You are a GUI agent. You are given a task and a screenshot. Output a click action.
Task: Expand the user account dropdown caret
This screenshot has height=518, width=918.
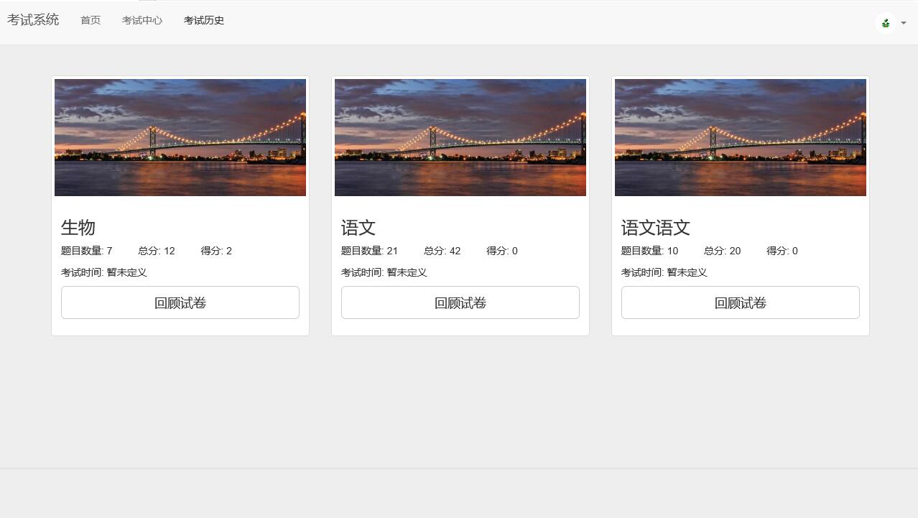pyautogui.click(x=904, y=23)
